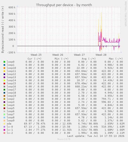Click the 'Munin 2.0.75' version text
Viewport: 128px width, 142px height.
[x=64, y=139]
